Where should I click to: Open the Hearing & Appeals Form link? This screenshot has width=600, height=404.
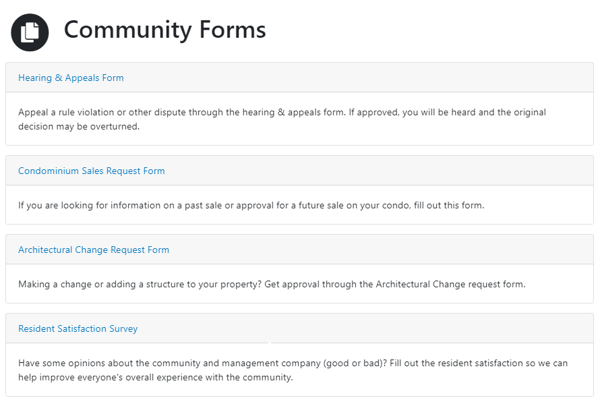pos(71,78)
